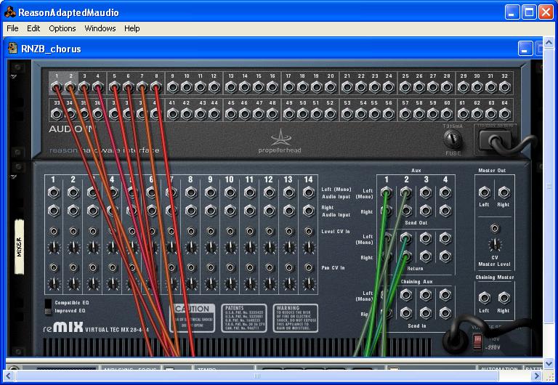The width and height of the screenshot is (558, 385).
Task: Turn the T315mA fuse holder knob
Action: pyautogui.click(x=453, y=139)
